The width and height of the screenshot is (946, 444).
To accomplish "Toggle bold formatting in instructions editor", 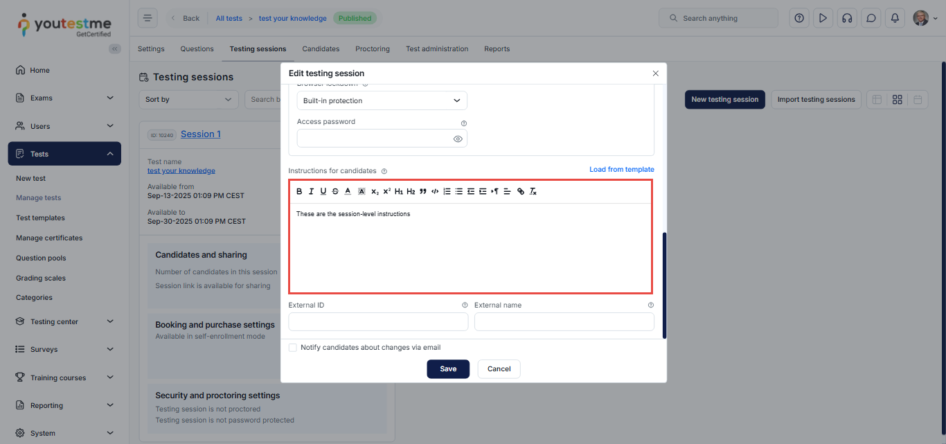I will (x=299, y=191).
